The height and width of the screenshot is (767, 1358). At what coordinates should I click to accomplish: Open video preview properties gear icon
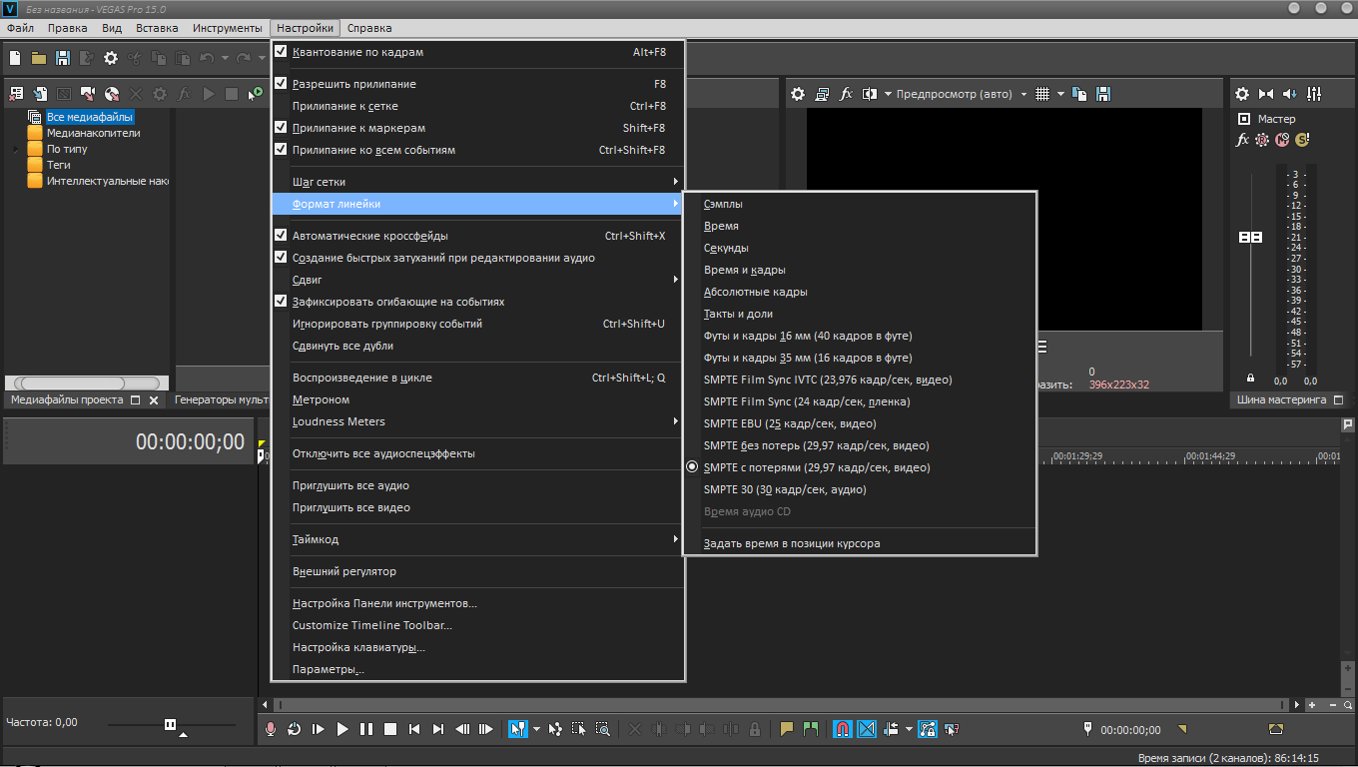[x=798, y=94]
